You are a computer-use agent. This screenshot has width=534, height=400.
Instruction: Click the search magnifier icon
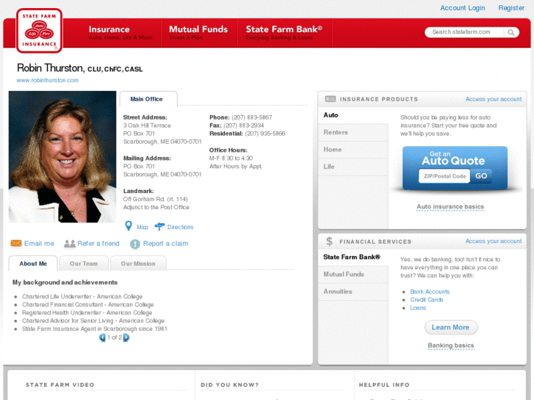click(510, 32)
